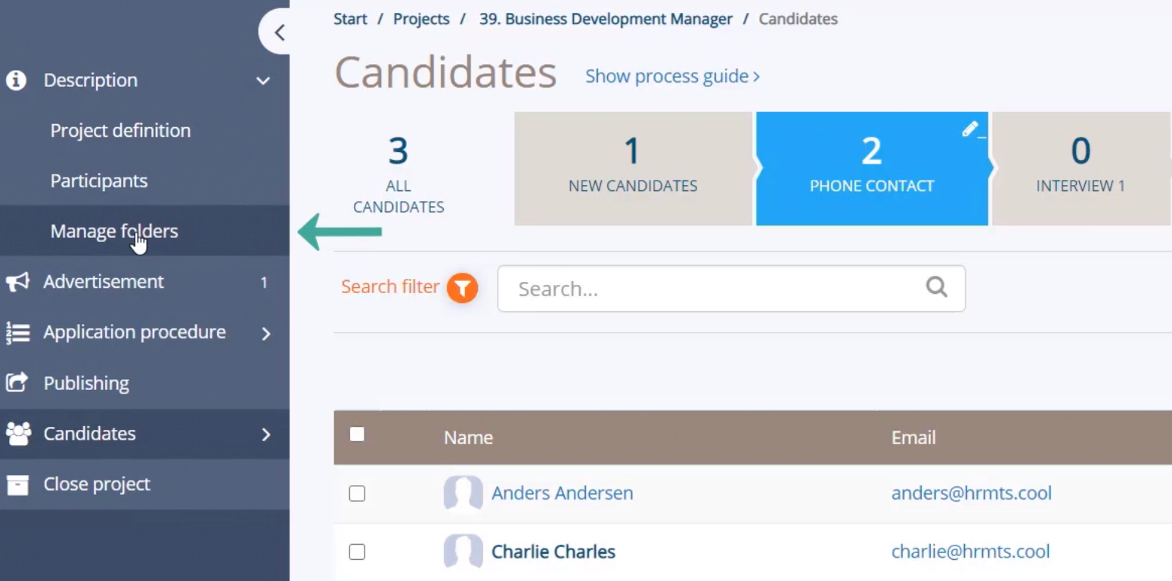Select the New Candidates stage tab

[633, 168]
